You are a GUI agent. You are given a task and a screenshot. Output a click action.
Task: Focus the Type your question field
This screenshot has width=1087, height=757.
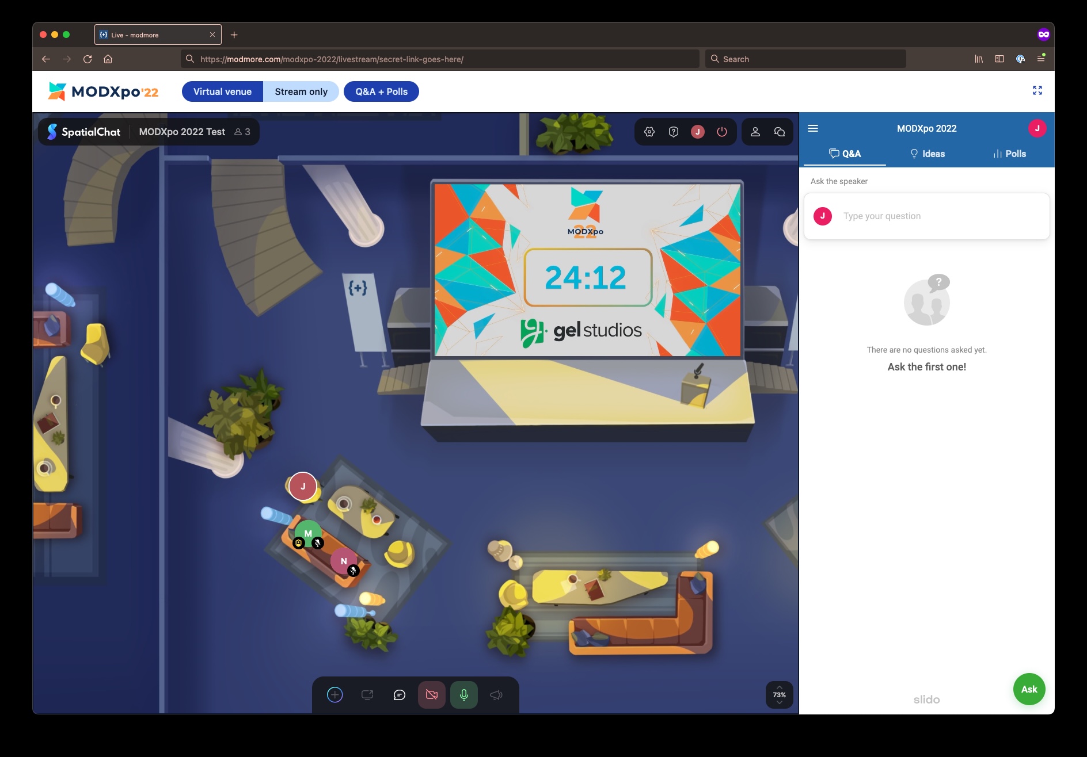927,216
